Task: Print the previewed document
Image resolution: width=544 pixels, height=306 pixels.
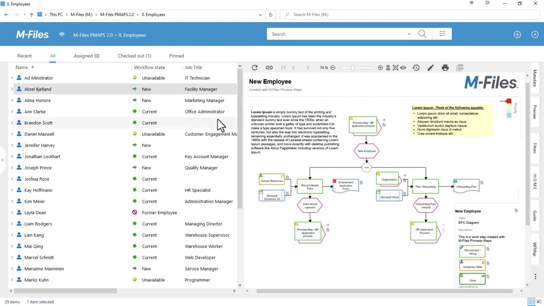Action: [x=445, y=68]
